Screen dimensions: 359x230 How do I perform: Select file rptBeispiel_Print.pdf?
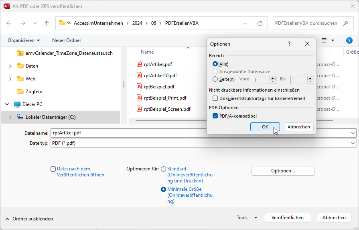[165, 98]
